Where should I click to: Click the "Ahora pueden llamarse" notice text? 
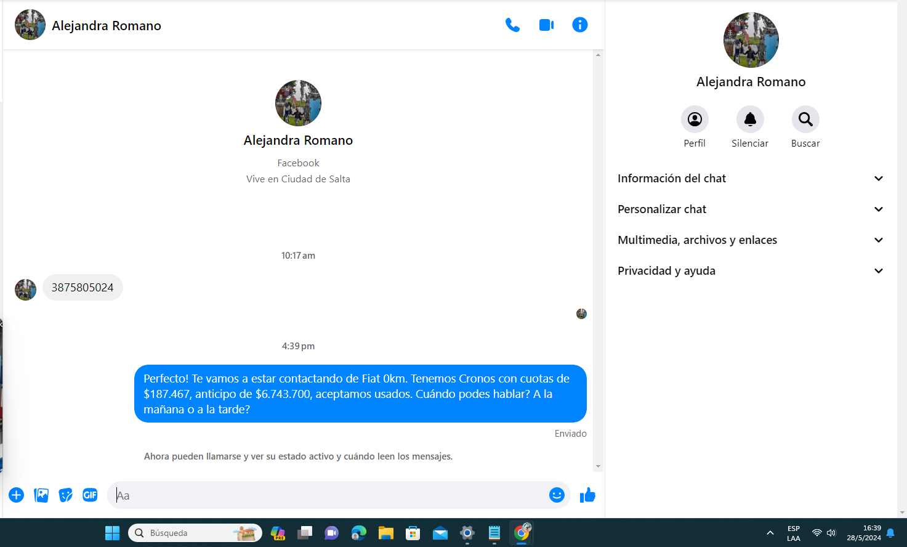click(298, 456)
